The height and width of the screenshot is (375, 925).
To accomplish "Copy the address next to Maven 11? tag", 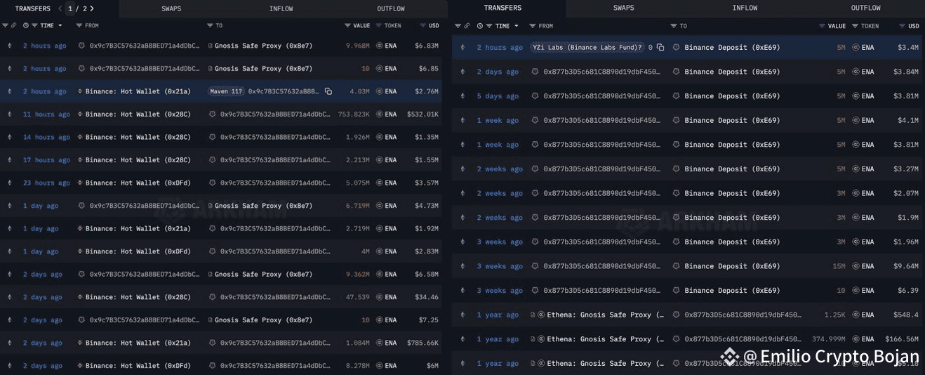I will click(x=328, y=91).
